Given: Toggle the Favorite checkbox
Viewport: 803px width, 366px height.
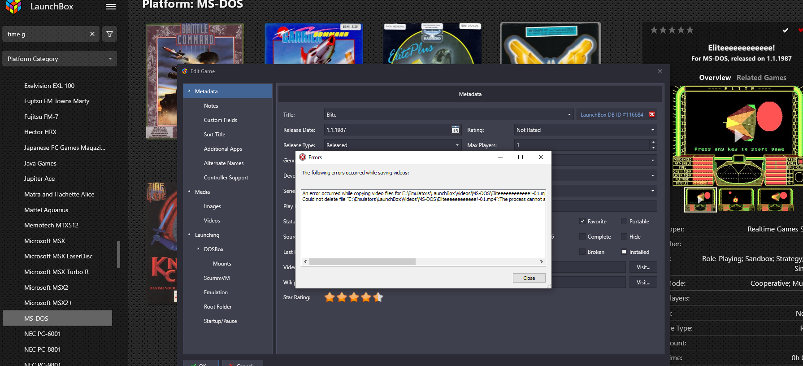Looking at the screenshot, I should pyautogui.click(x=582, y=222).
